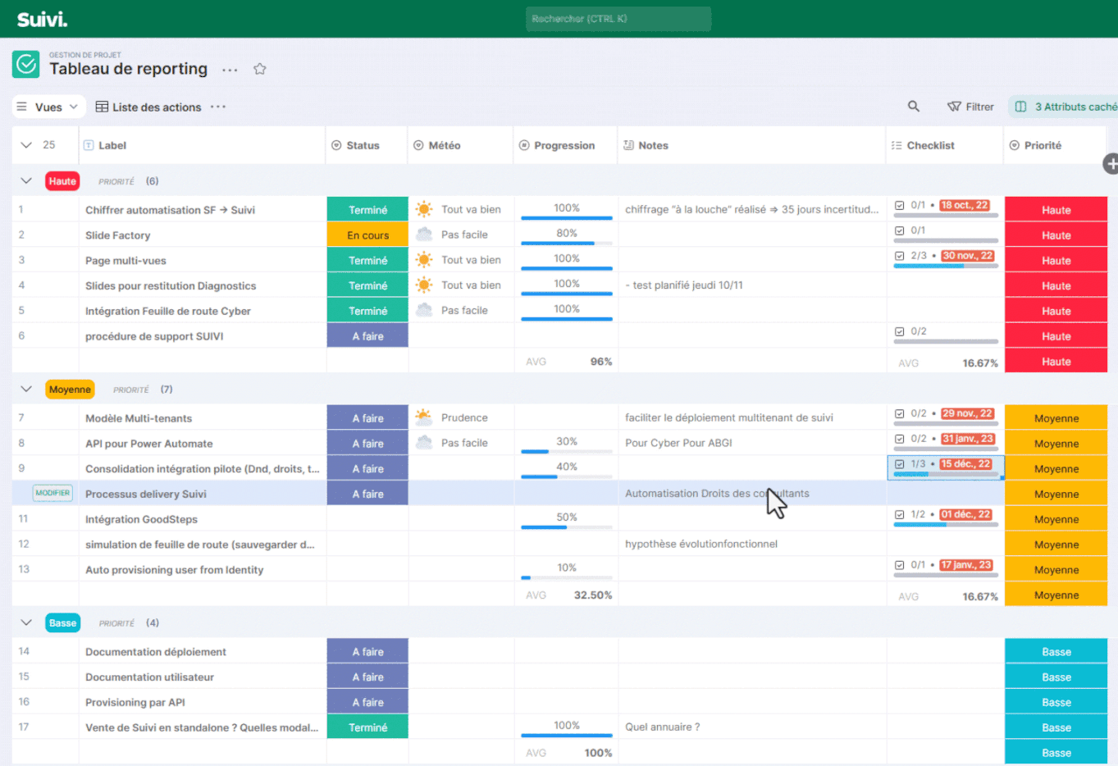This screenshot has width=1118, height=766.
Task: Click the Priorité column header icon
Action: click(x=1015, y=145)
